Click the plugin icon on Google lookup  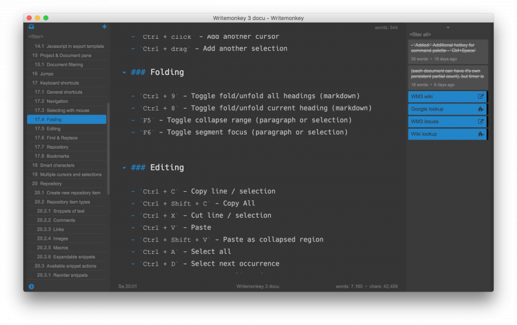pos(480,109)
